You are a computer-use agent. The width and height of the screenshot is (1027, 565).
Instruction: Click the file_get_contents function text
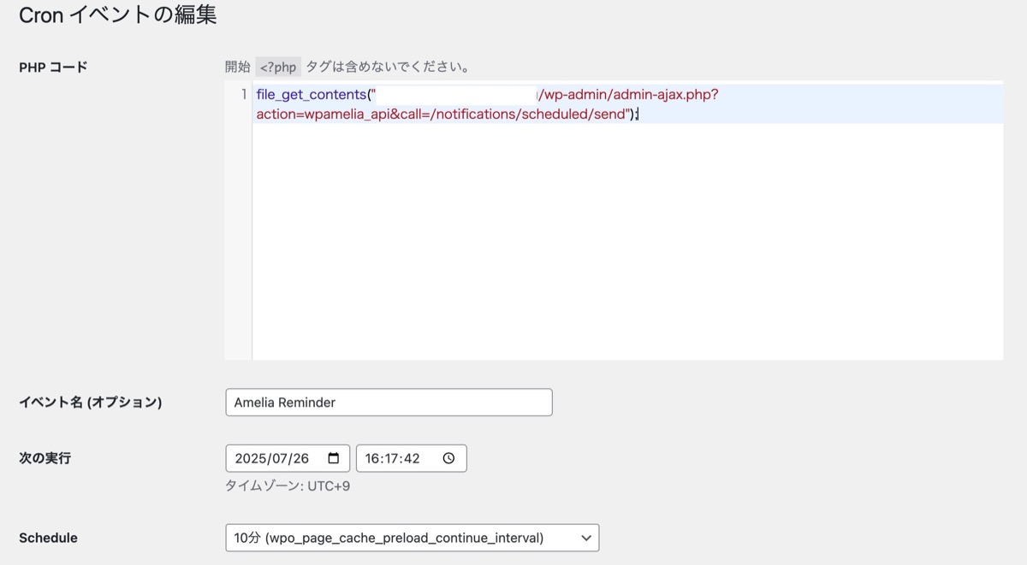coord(311,95)
